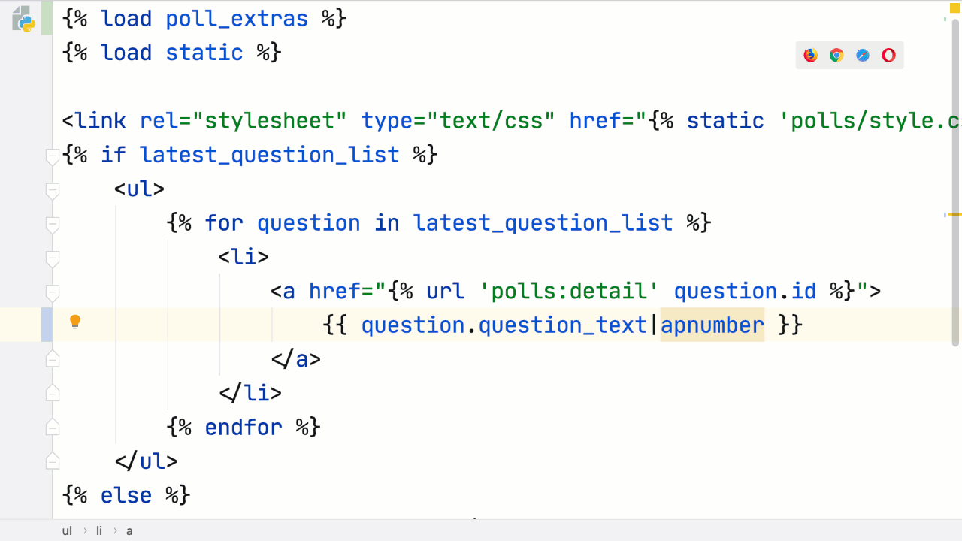Viewport: 962px width, 541px height.
Task: Collapse the if latest_question_list block
Action: [x=52, y=156]
